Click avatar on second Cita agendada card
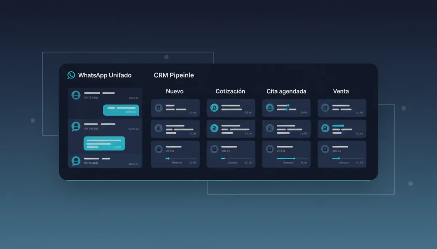The height and width of the screenshot is (249, 437). point(269,128)
